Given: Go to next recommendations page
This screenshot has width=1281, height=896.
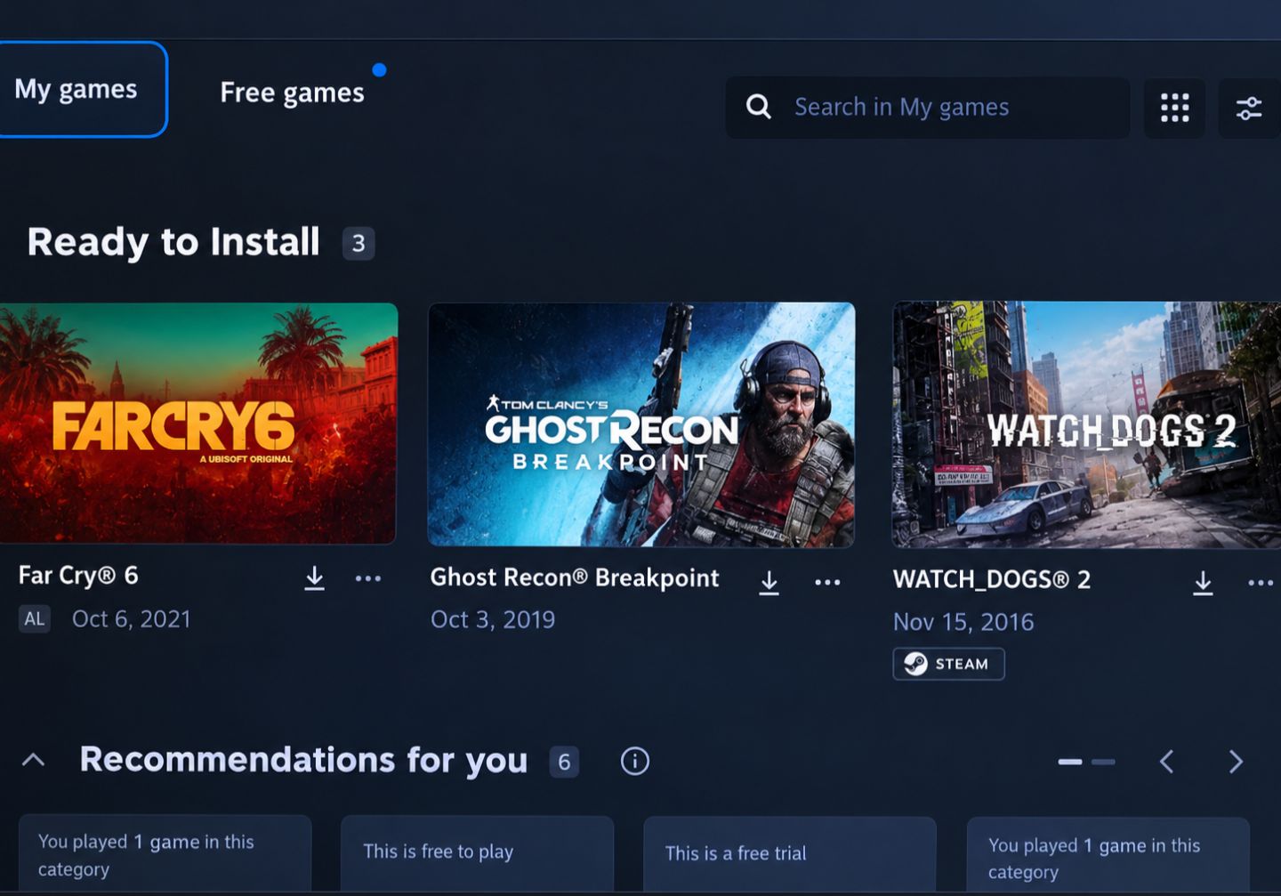Looking at the screenshot, I should pos(1236,762).
